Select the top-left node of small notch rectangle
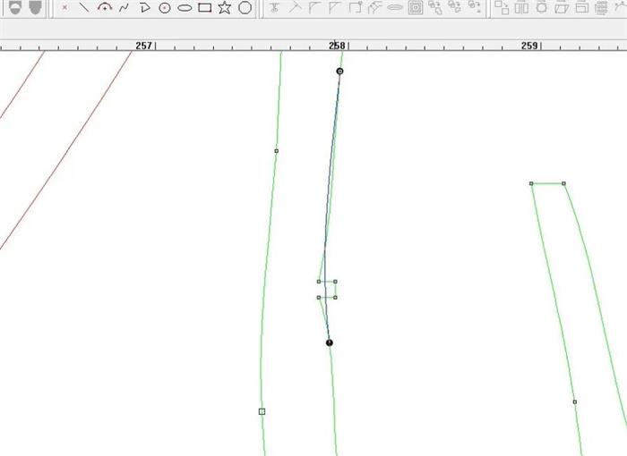This screenshot has width=627, height=456. point(319,282)
